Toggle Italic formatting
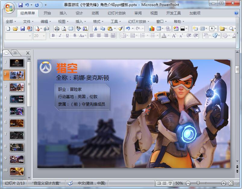242x189 pixels. point(60,36)
